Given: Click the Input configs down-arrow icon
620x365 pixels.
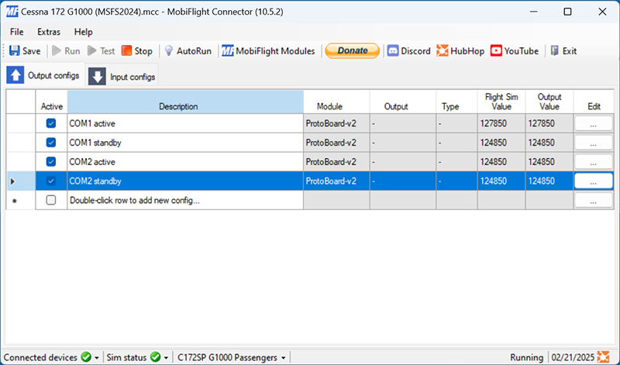Looking at the screenshot, I should (97, 76).
